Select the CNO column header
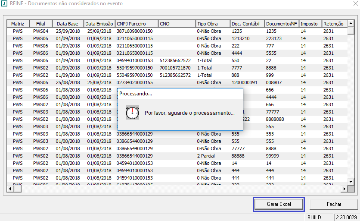This screenshot has height=221, width=360. tap(177, 24)
